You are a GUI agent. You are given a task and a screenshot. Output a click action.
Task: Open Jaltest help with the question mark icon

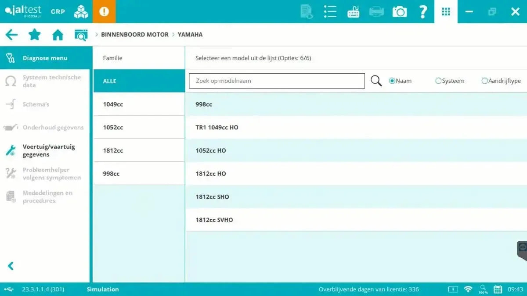point(422,11)
